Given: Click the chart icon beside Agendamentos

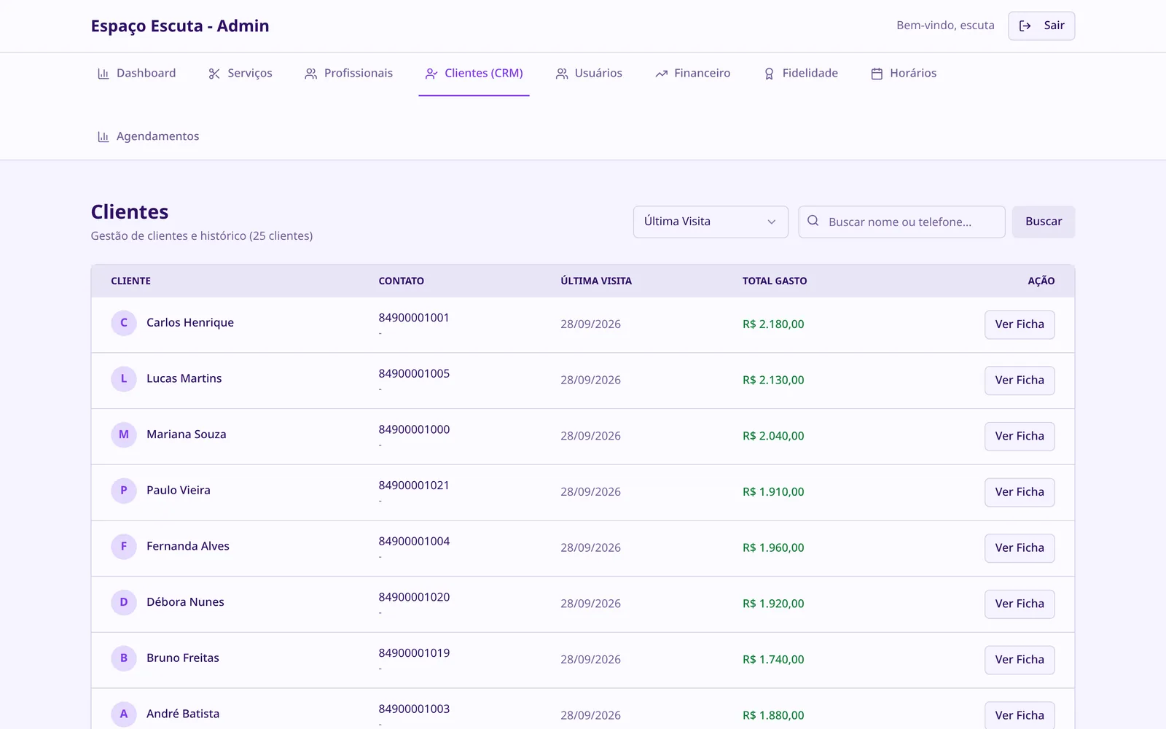Looking at the screenshot, I should pos(103,137).
